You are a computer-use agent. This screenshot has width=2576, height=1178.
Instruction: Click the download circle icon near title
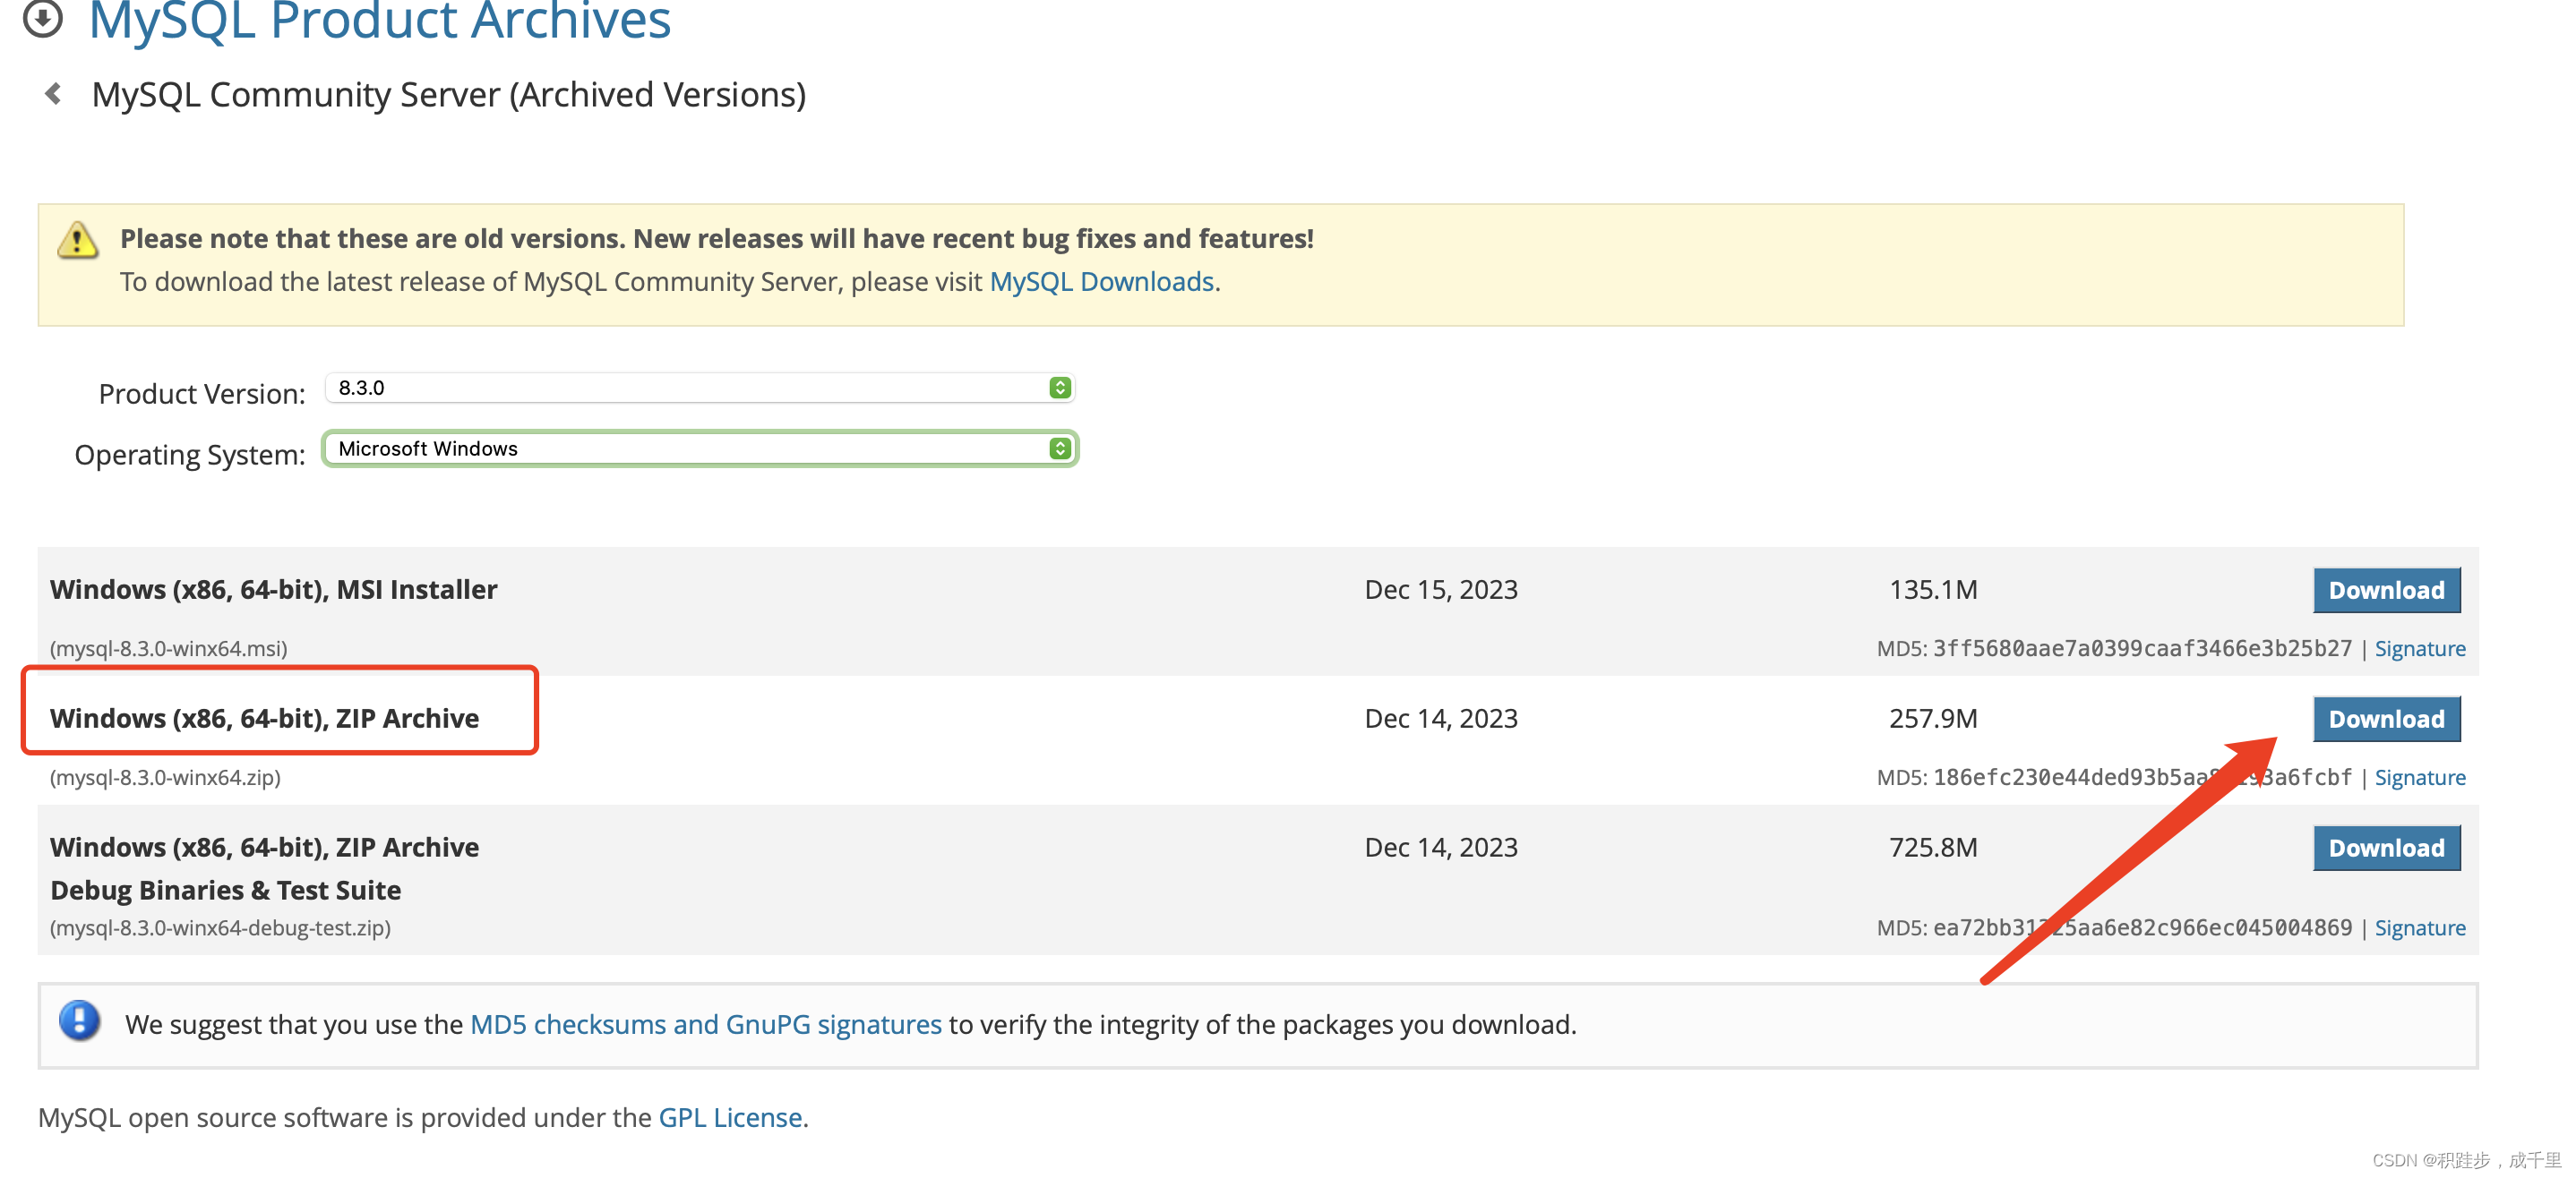(x=43, y=18)
